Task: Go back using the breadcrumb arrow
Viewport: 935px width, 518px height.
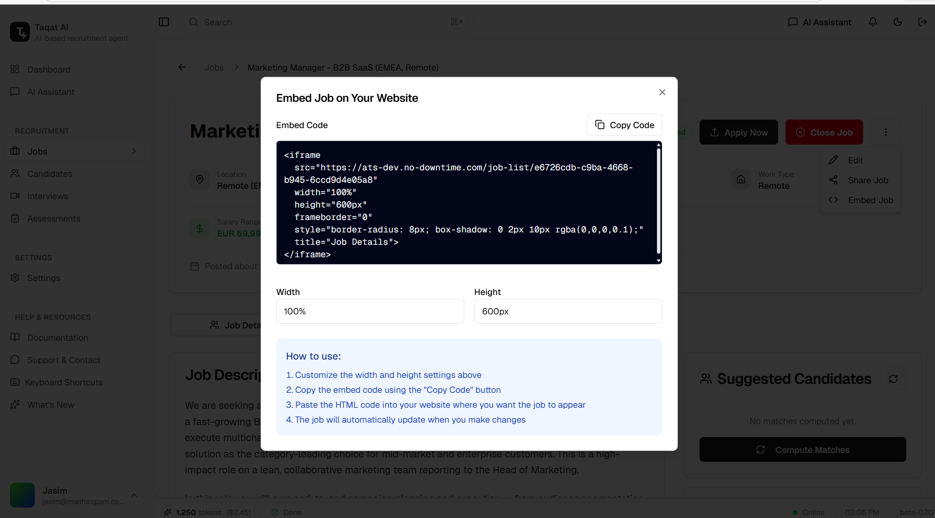Action: (181, 67)
